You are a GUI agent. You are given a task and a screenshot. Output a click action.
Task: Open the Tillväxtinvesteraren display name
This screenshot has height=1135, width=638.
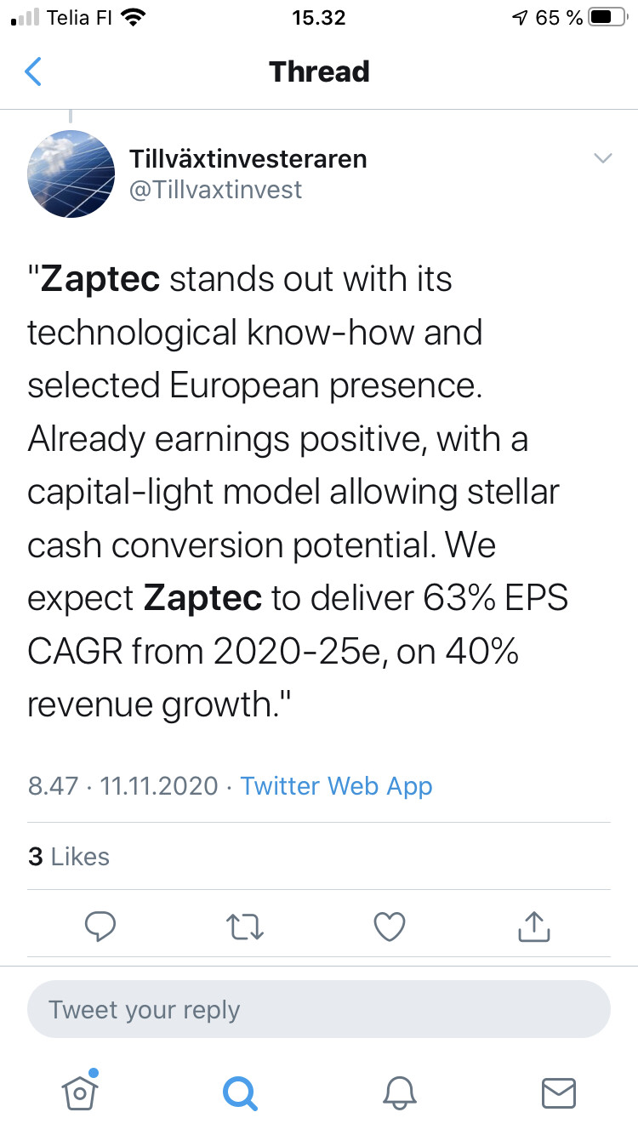[x=248, y=158]
